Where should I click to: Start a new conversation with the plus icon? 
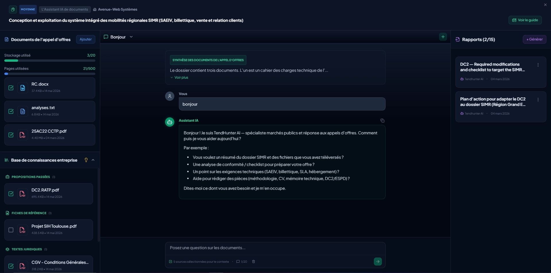tap(443, 37)
